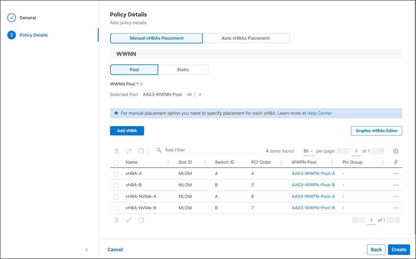Image resolution: width=416 pixels, height=259 pixels.
Task: Switch to the Auto vHBAs Placement tab
Action: click(246, 38)
